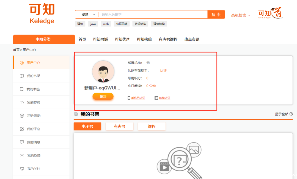Click the envelope icon for 我的反馈

22,156
